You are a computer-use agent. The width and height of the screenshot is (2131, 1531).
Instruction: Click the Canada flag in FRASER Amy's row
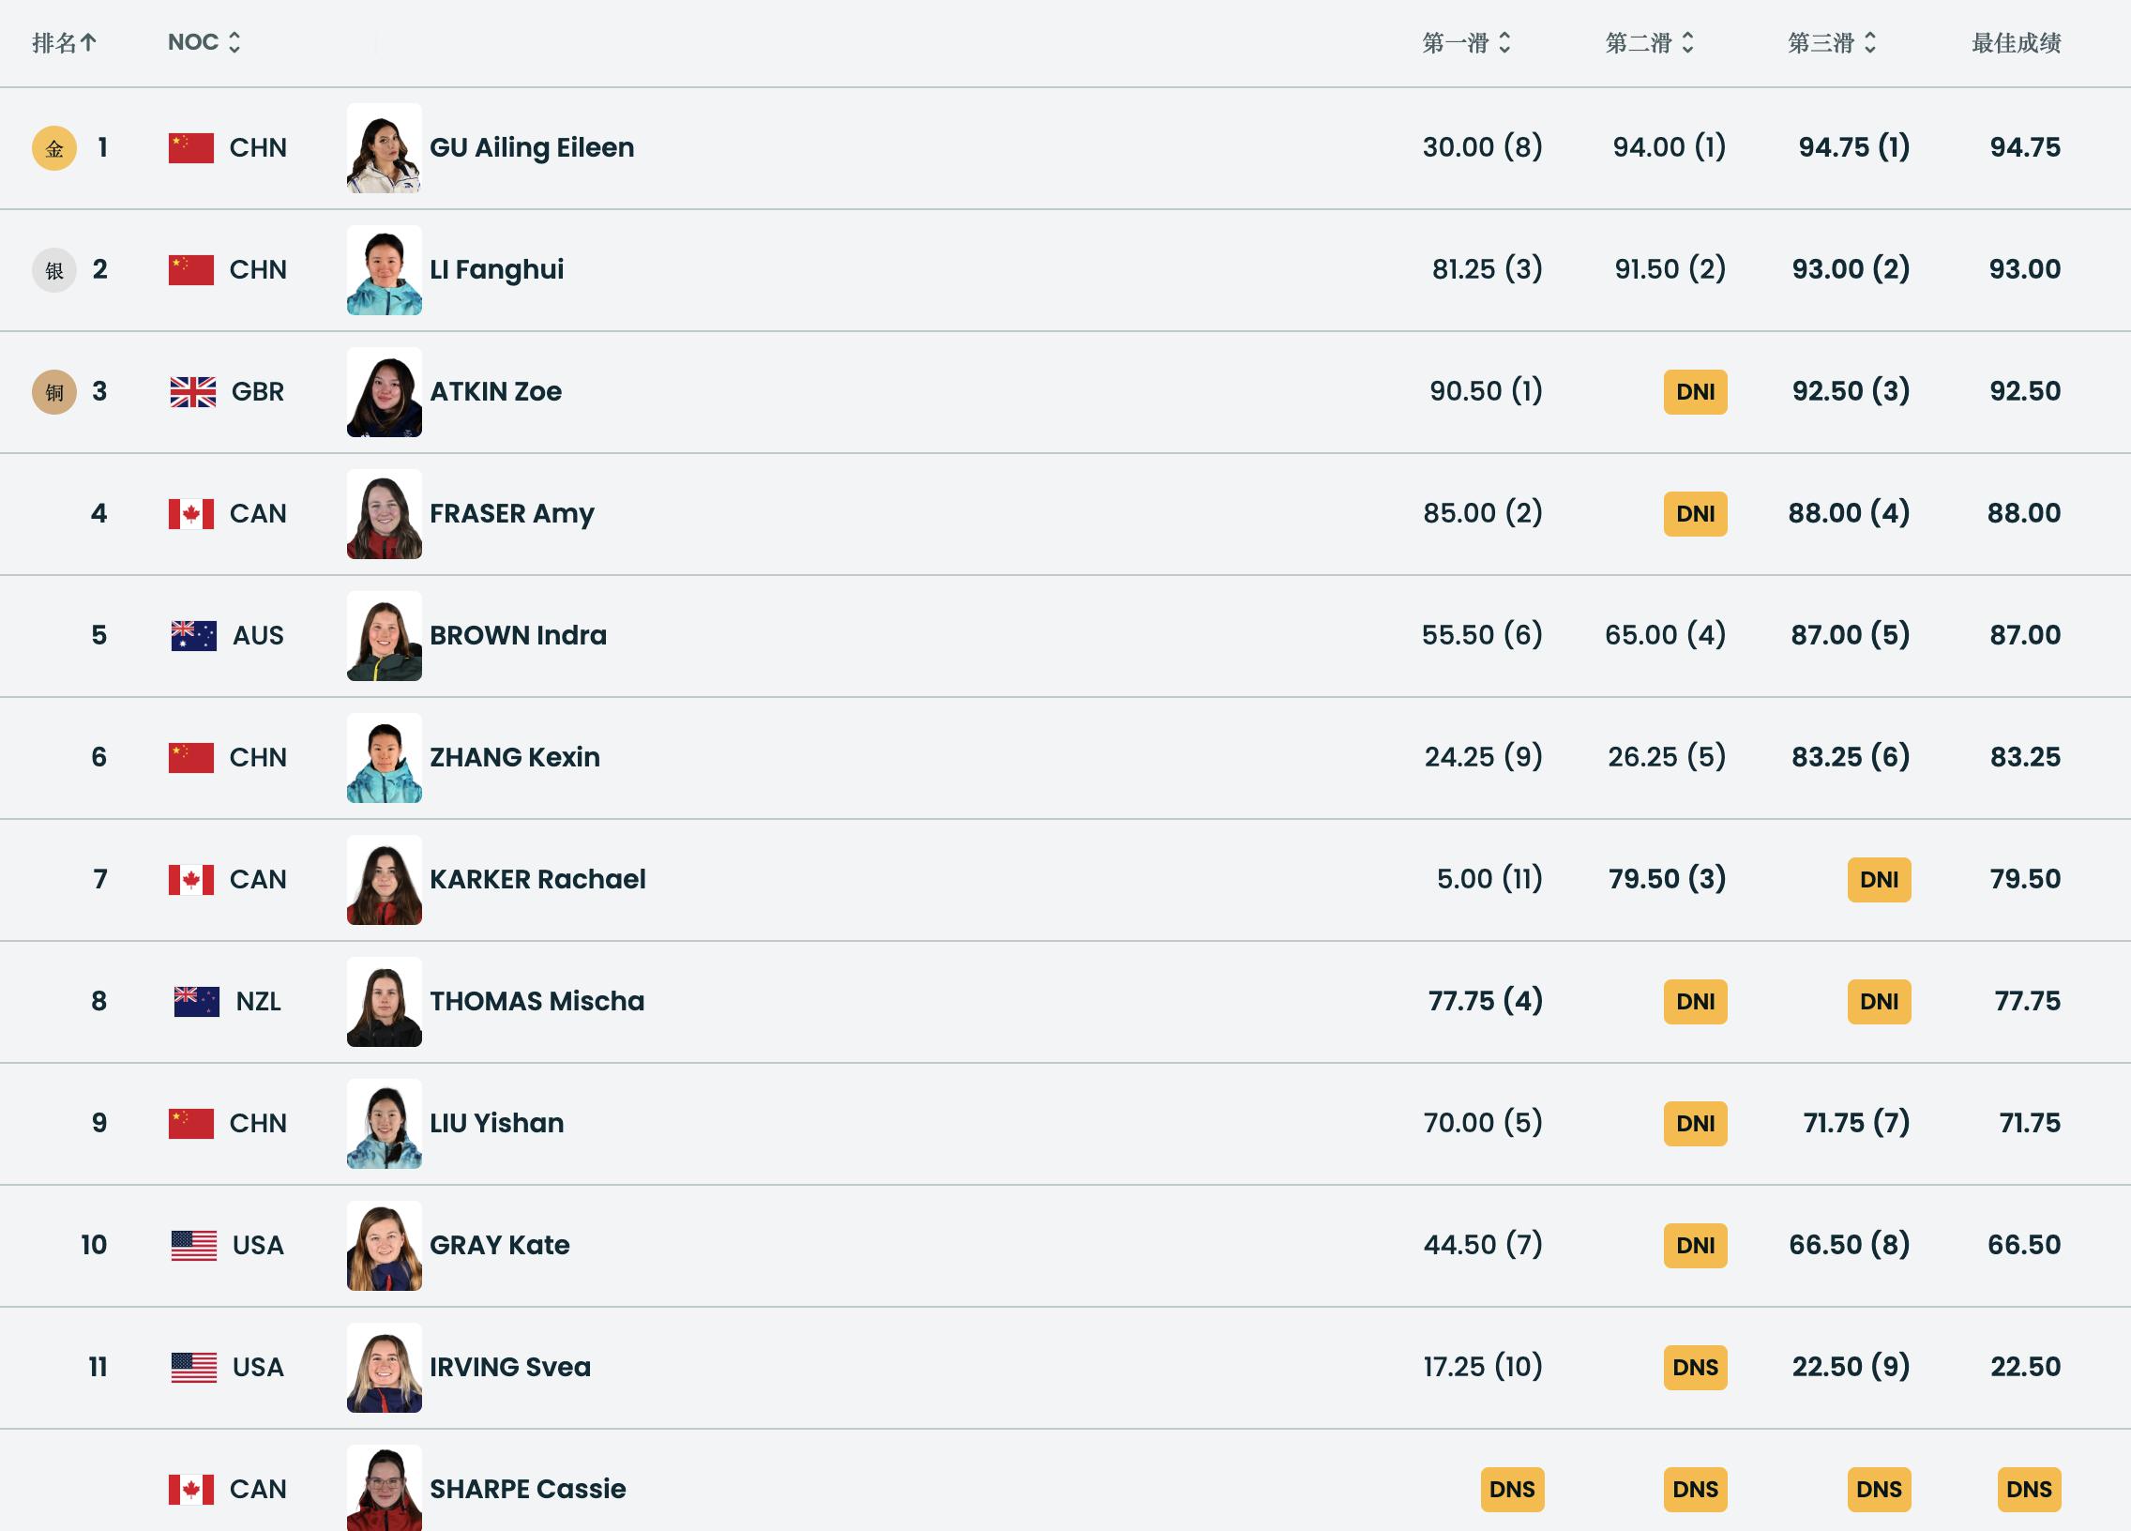(190, 514)
